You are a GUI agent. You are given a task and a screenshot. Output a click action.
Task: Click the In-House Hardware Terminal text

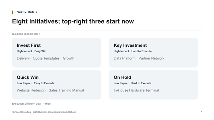136,90
